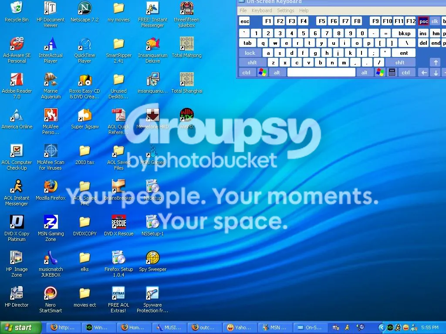Open FREE AOL Extras! icon

click(118, 300)
